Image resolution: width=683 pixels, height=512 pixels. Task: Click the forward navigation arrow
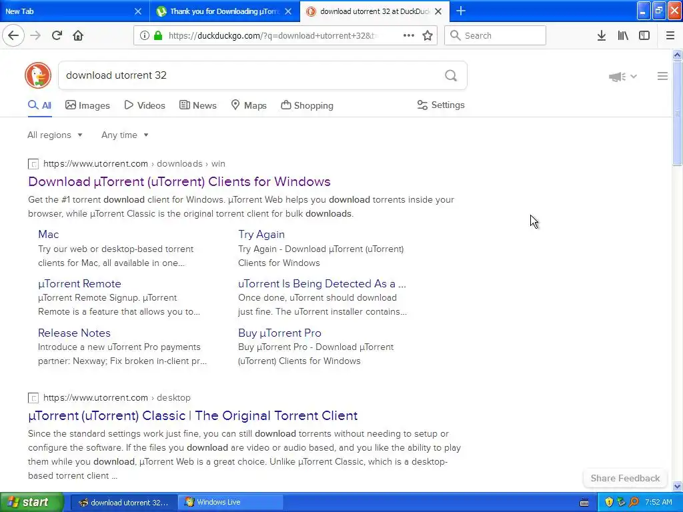(x=35, y=35)
